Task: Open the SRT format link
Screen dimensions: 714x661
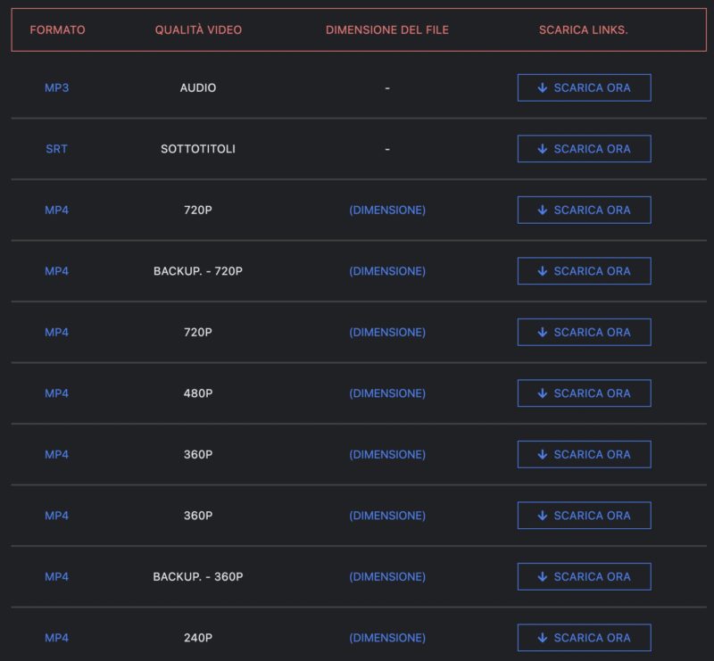Action: (56, 149)
